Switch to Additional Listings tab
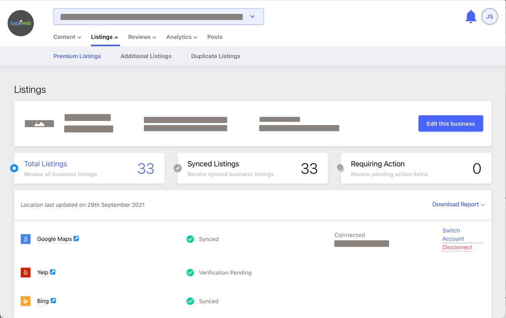506x318 pixels. [x=146, y=56]
